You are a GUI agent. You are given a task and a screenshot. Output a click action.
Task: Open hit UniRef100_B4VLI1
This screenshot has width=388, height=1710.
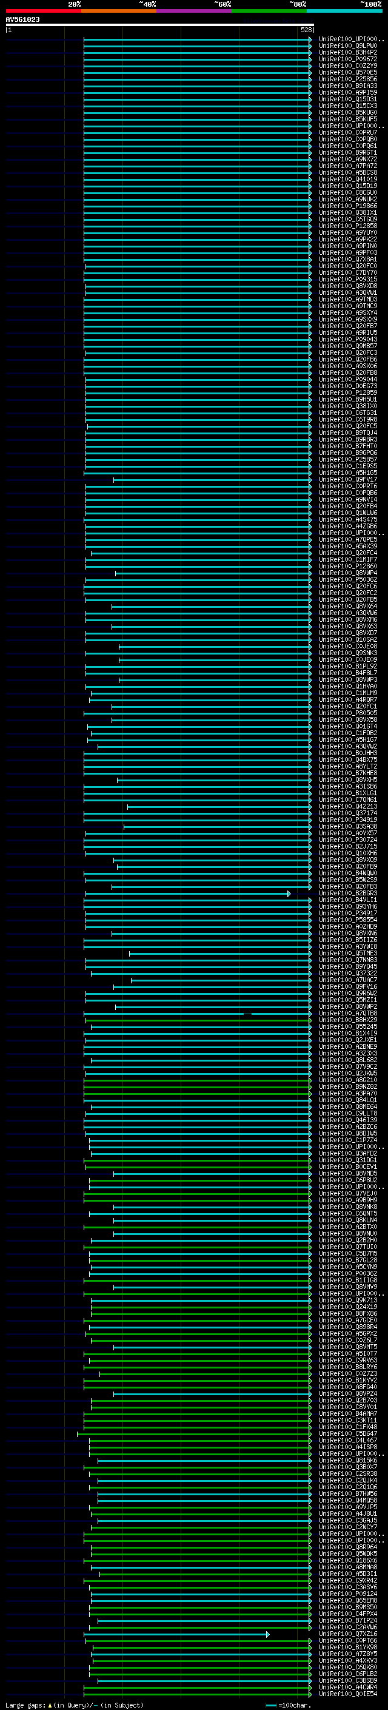(348, 900)
